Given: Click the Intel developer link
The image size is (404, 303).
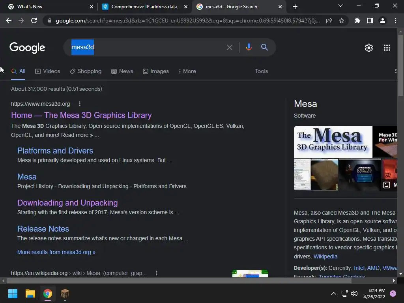Looking at the screenshot, I should (359, 268).
